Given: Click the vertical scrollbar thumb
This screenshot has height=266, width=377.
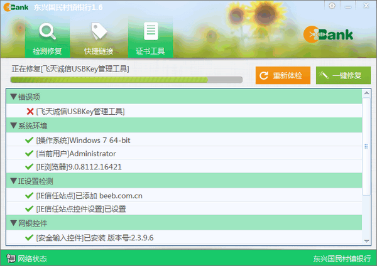Looking at the screenshot, I should click(366, 146).
